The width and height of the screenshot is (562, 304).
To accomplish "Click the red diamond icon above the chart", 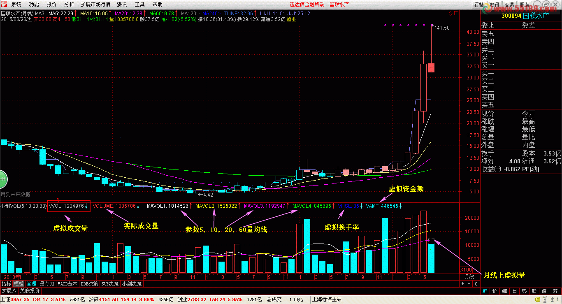I will (451, 13).
